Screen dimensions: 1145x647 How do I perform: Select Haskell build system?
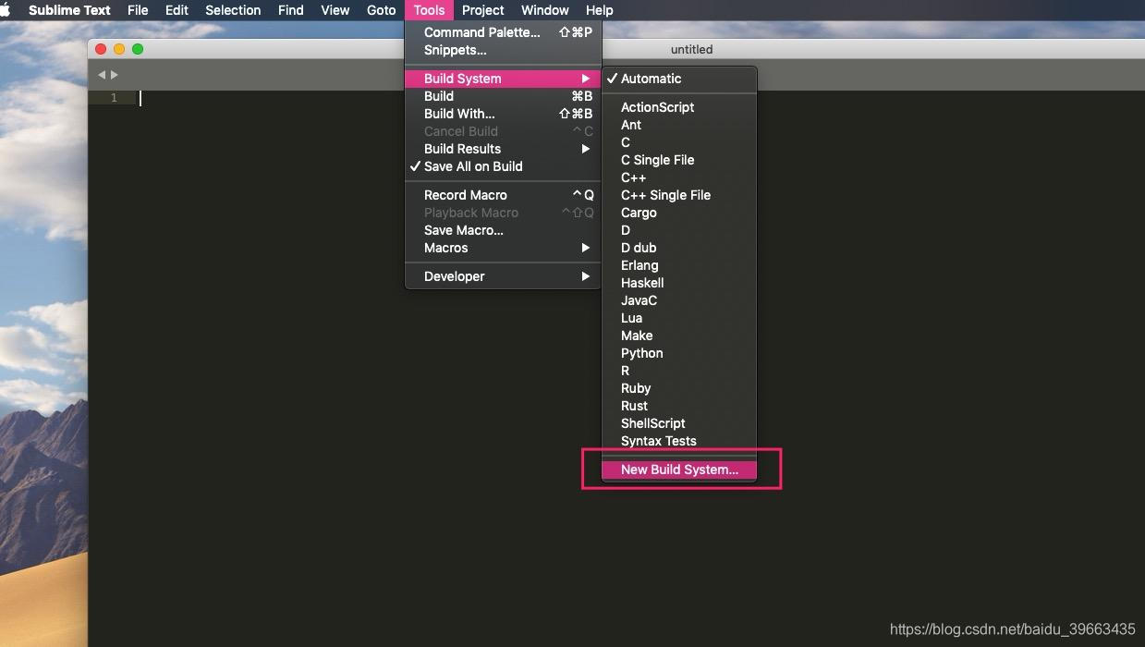[x=679, y=283]
